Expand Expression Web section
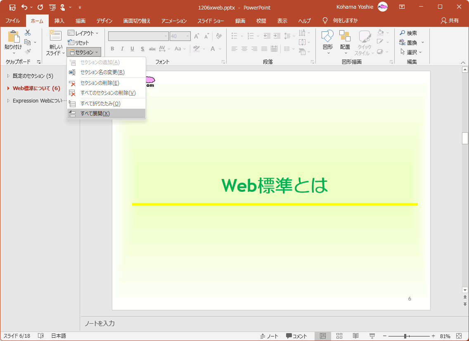The width and height of the screenshot is (469, 341). tap(8, 100)
